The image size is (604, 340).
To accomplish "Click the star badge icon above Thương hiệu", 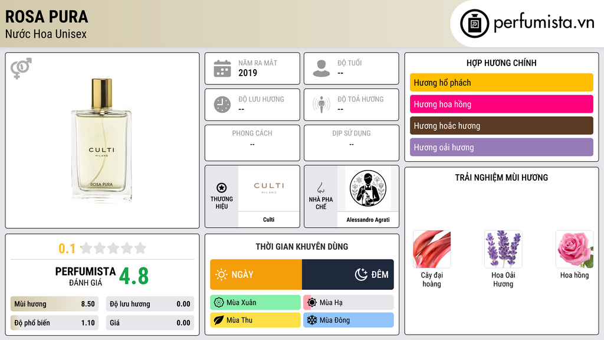I will coord(222,188).
